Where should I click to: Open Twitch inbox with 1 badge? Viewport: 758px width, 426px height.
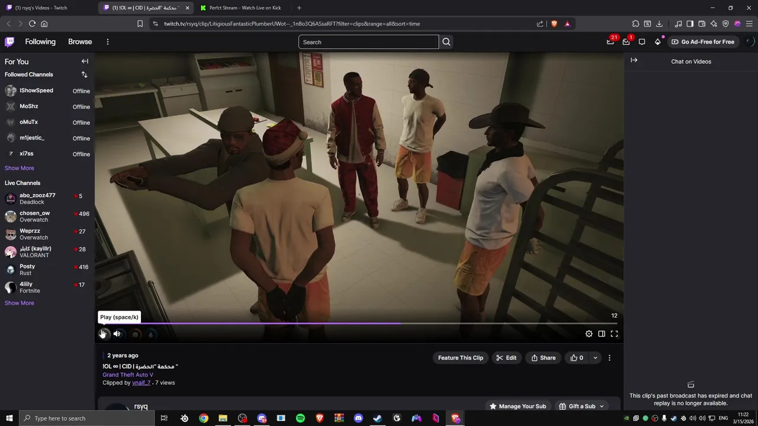point(627,41)
